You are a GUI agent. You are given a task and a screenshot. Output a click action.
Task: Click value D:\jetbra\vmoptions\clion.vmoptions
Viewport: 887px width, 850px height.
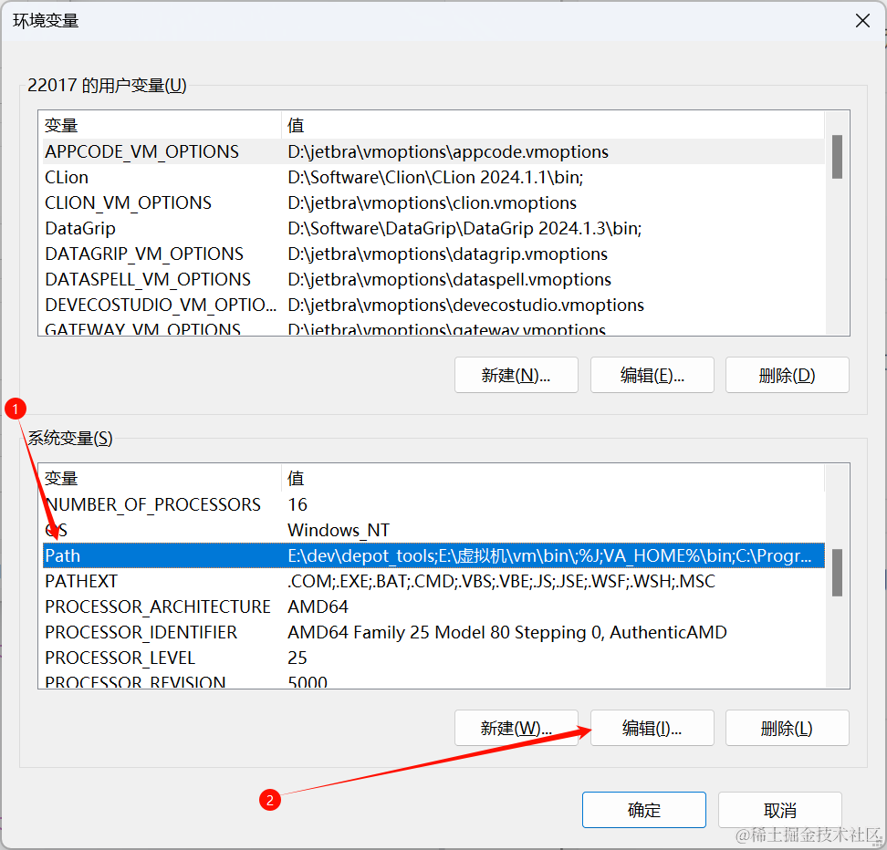[432, 202]
